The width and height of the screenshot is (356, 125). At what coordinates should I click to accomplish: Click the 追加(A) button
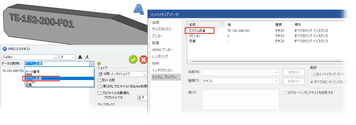coord(294,72)
